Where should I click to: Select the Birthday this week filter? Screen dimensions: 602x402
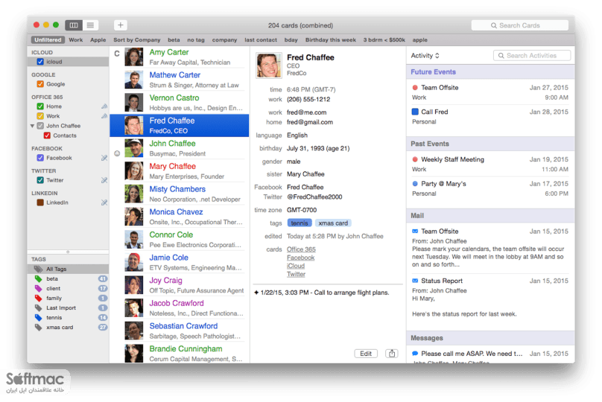pos(331,40)
